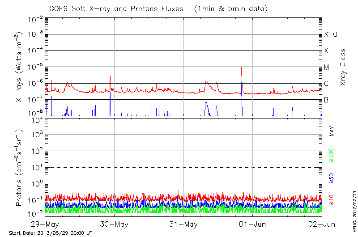Click the 'Start Date: 2013/05/29 00:00 UT' text
Screen dimensions: 358x237
[51, 233]
